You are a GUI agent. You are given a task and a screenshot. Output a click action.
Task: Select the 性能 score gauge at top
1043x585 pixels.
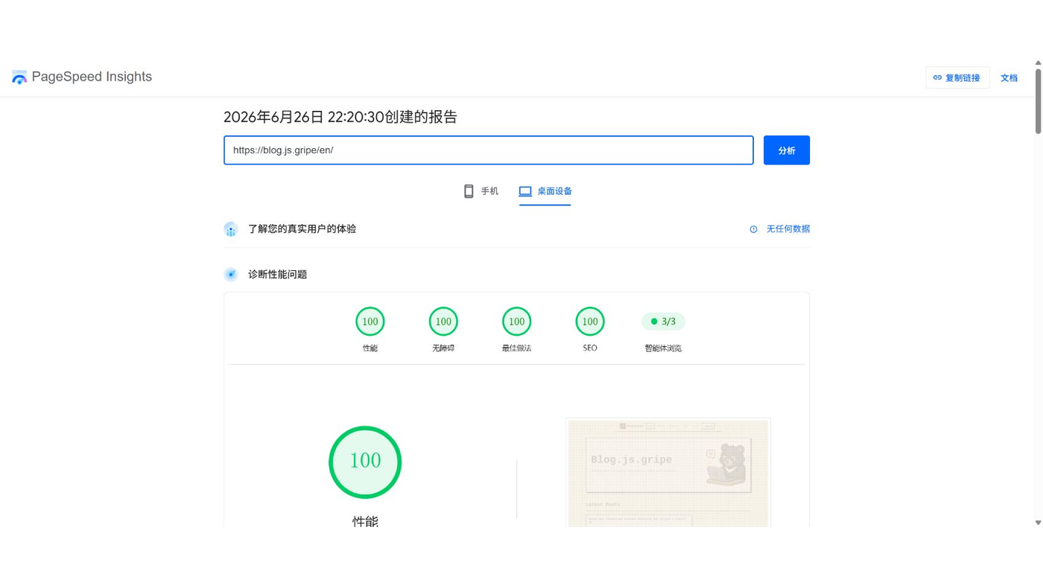click(370, 322)
